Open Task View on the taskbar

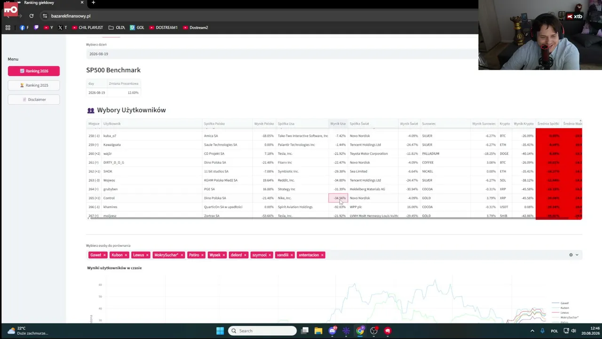click(305, 331)
